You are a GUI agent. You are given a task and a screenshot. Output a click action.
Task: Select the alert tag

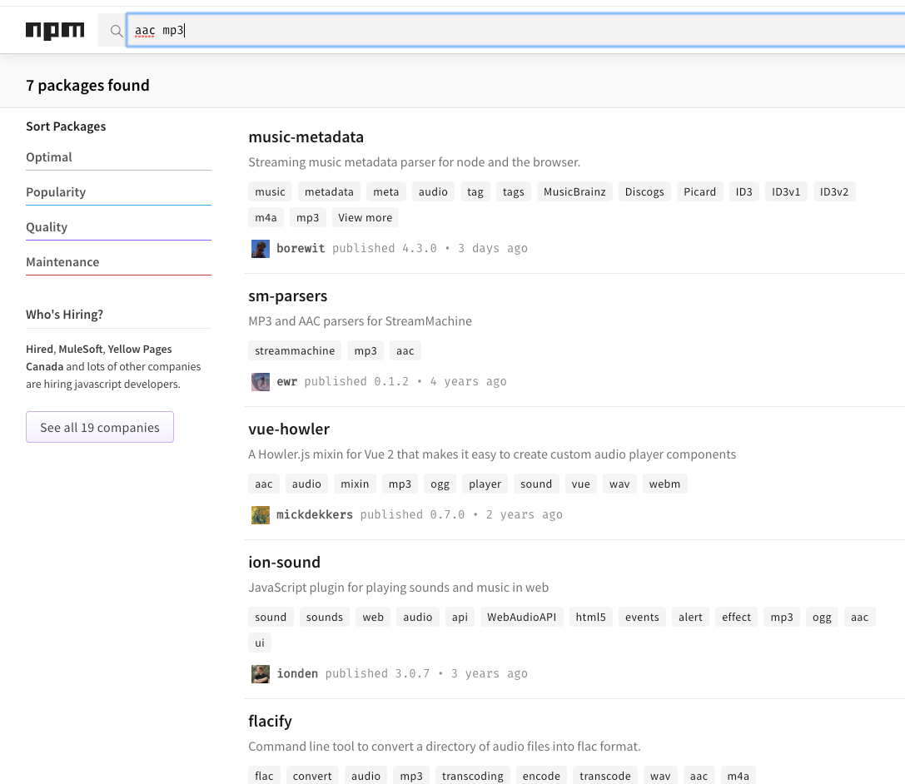pyautogui.click(x=690, y=618)
